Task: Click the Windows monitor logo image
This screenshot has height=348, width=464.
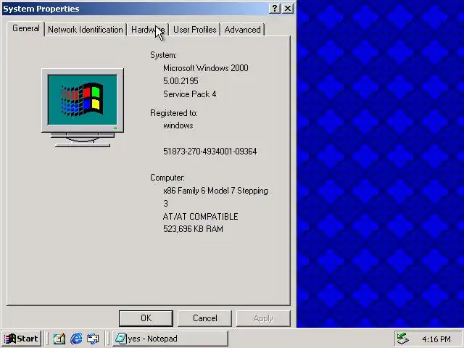Action: point(83,108)
